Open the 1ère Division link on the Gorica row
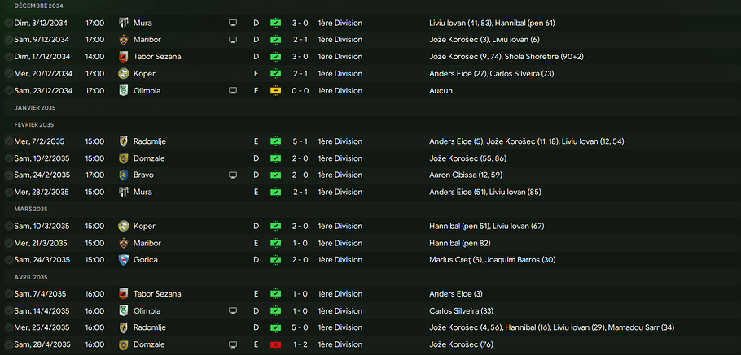Screen dimensions: 741x355 coord(340,260)
